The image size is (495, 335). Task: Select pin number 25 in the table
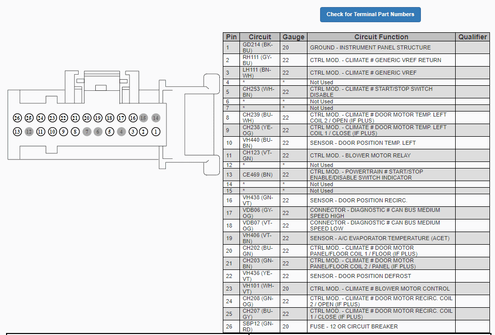(x=229, y=314)
